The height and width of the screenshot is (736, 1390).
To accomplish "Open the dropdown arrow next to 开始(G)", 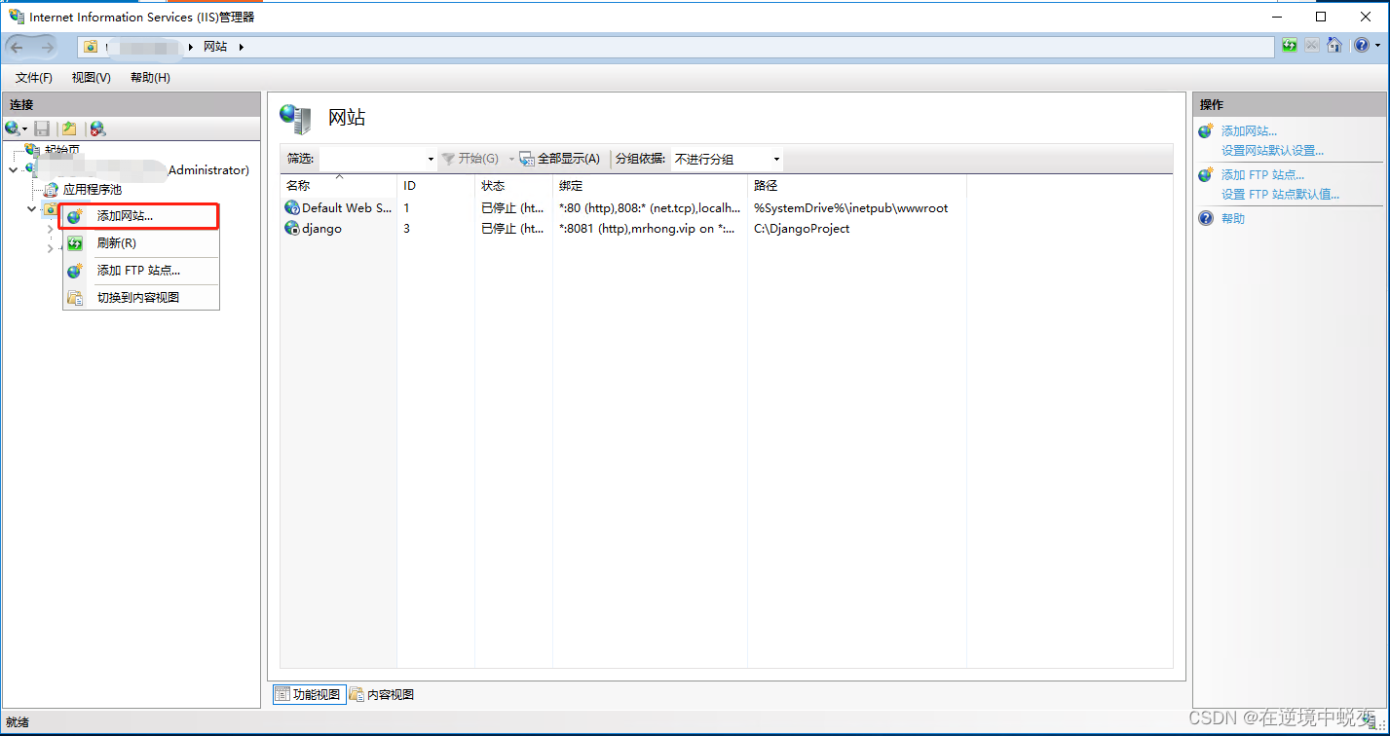I will tap(510, 159).
